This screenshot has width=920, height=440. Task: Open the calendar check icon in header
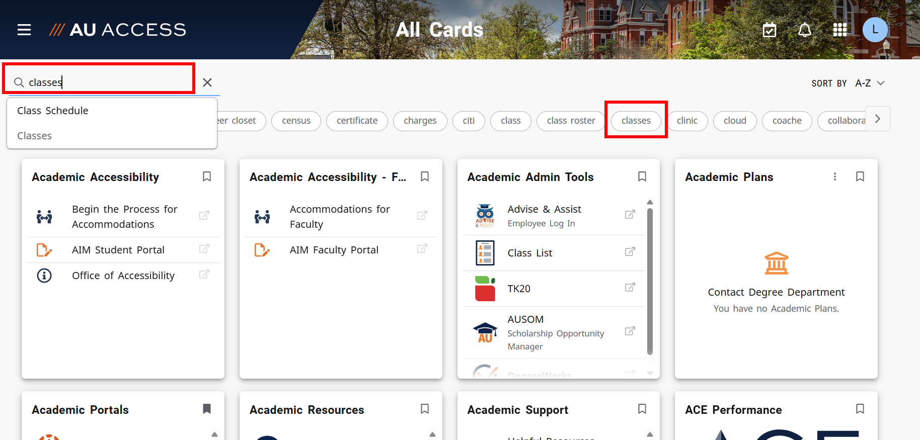pos(770,30)
